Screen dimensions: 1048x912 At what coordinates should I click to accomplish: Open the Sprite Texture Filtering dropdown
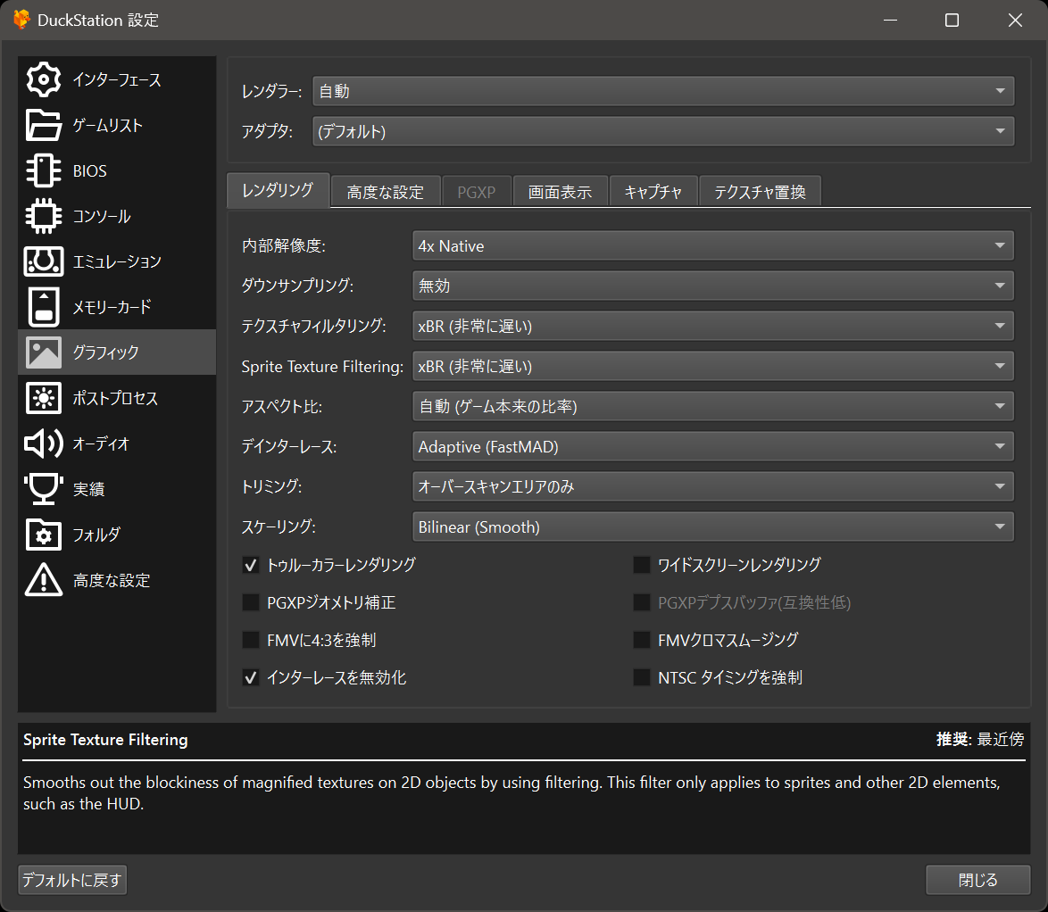coord(713,366)
